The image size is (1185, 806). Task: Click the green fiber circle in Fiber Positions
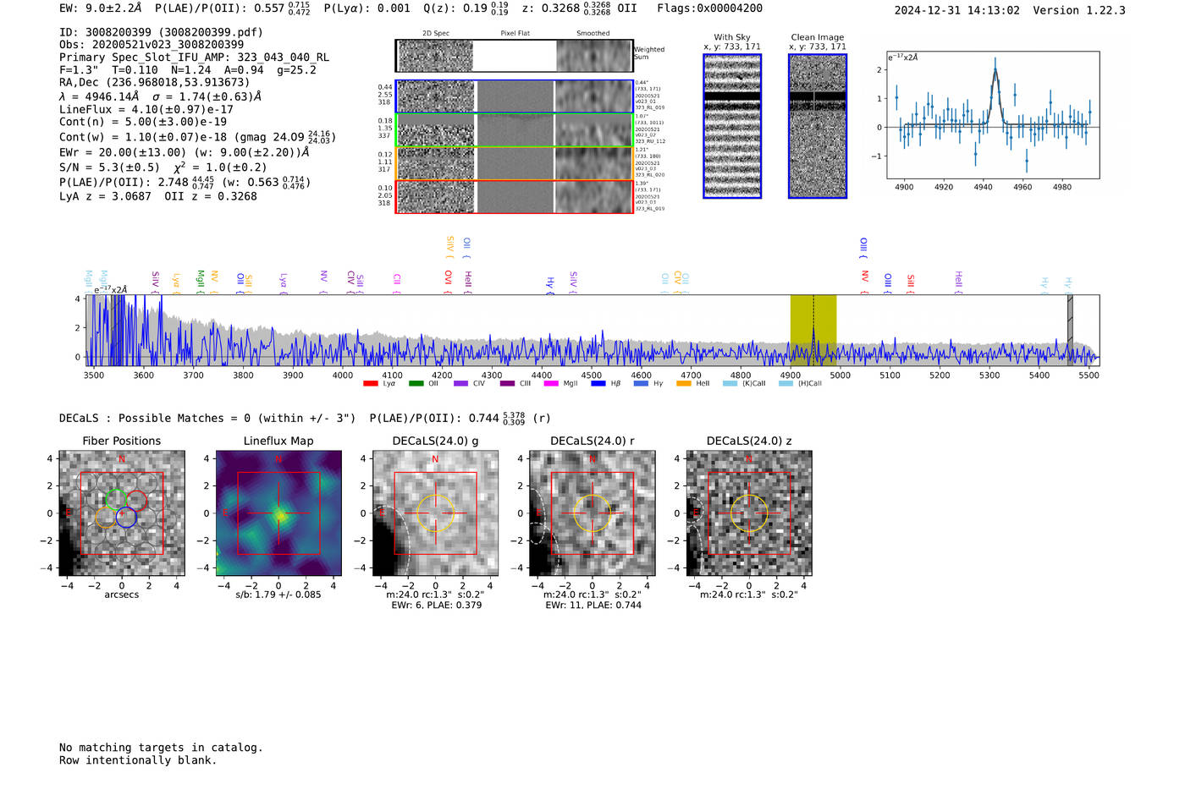click(x=116, y=500)
